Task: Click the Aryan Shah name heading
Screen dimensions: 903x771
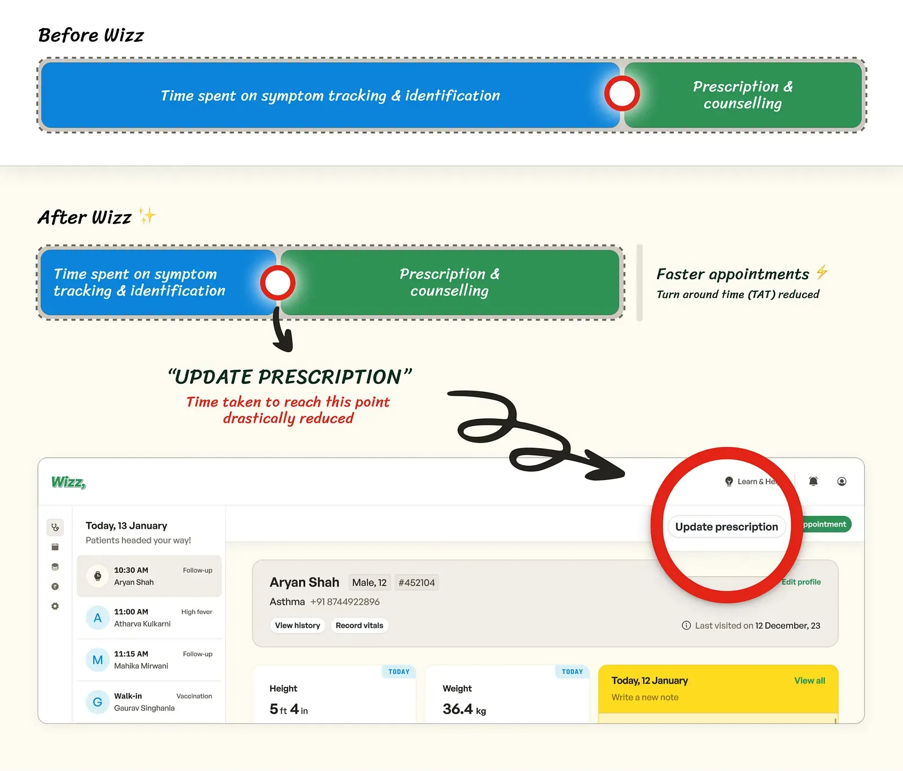Action: pos(304,582)
